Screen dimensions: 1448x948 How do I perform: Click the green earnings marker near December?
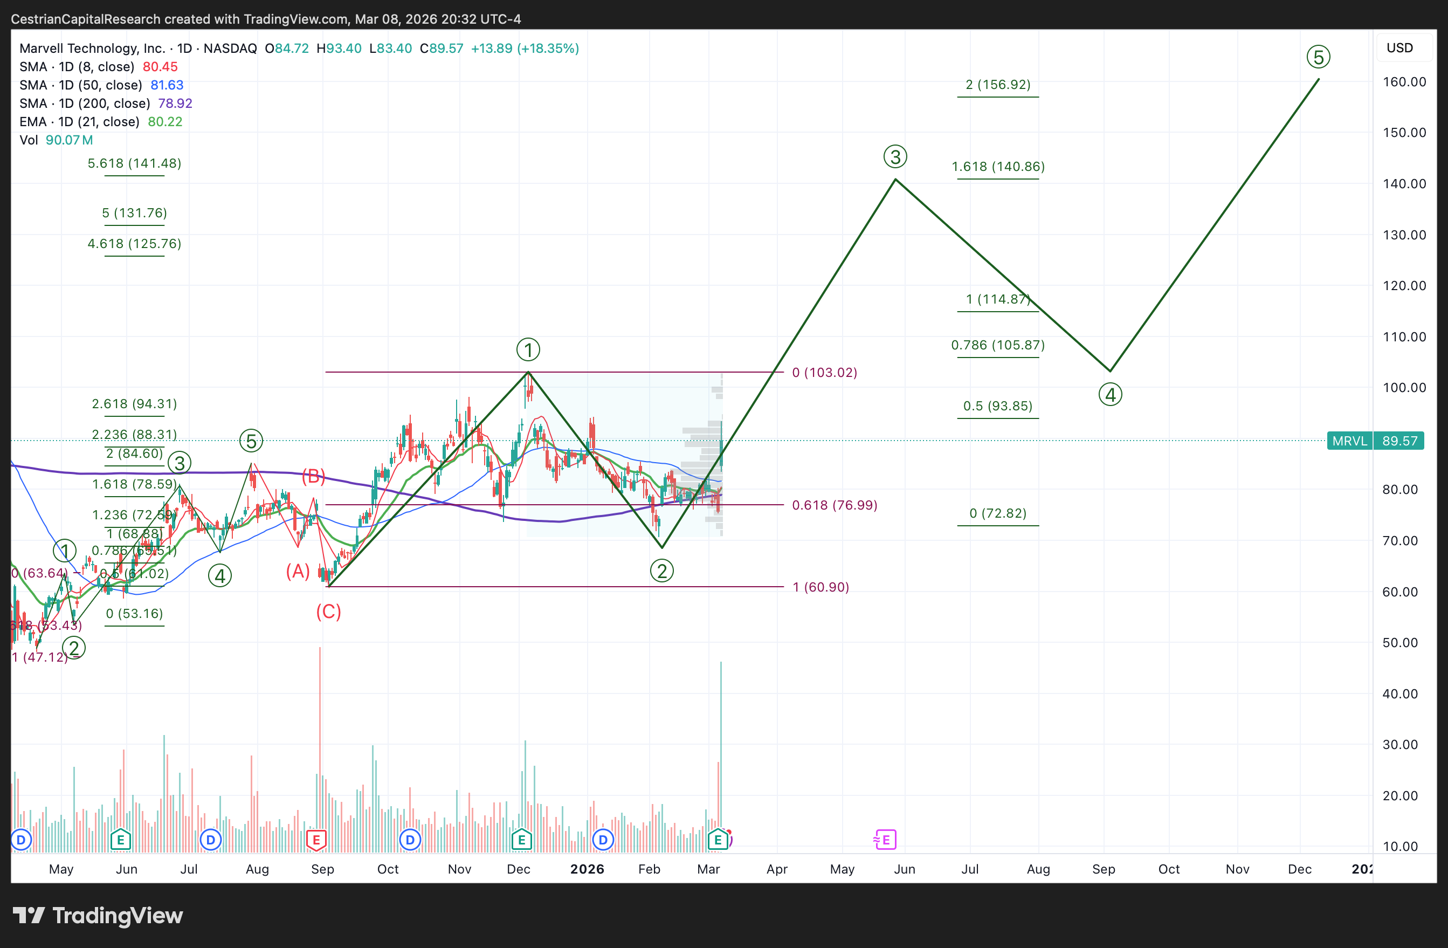click(x=521, y=840)
